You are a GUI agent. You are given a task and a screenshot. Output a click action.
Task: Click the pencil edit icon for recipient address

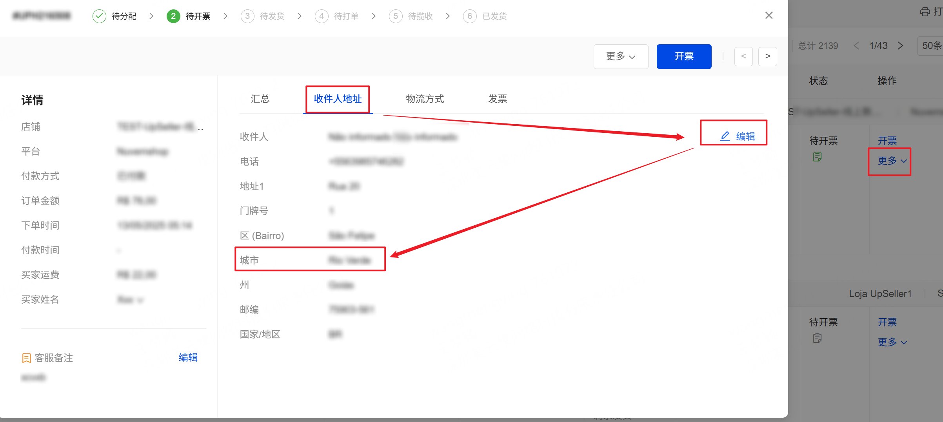click(x=725, y=136)
